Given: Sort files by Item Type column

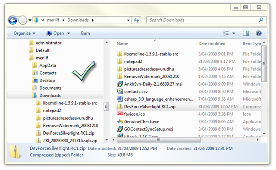Looking at the screenshot, I should 252,43.
